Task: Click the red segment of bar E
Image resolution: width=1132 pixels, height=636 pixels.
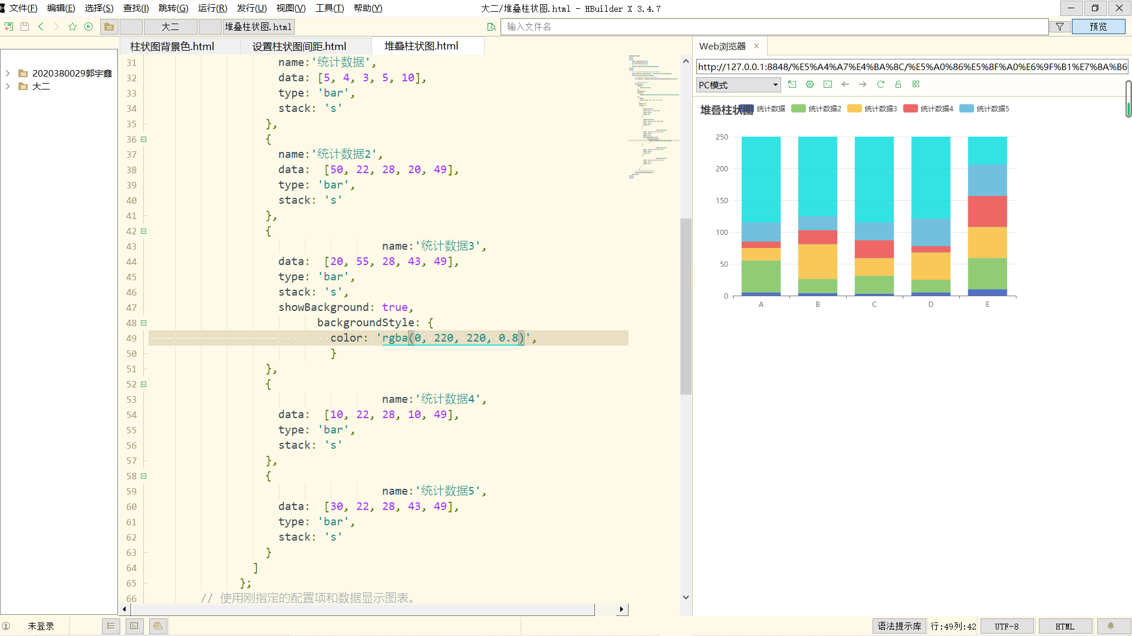Action: pyautogui.click(x=988, y=211)
